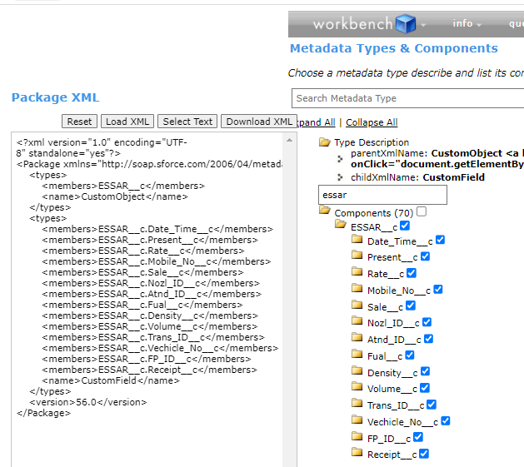Click the Components (70) label
The height and width of the screenshot is (467, 524).
coord(373,213)
